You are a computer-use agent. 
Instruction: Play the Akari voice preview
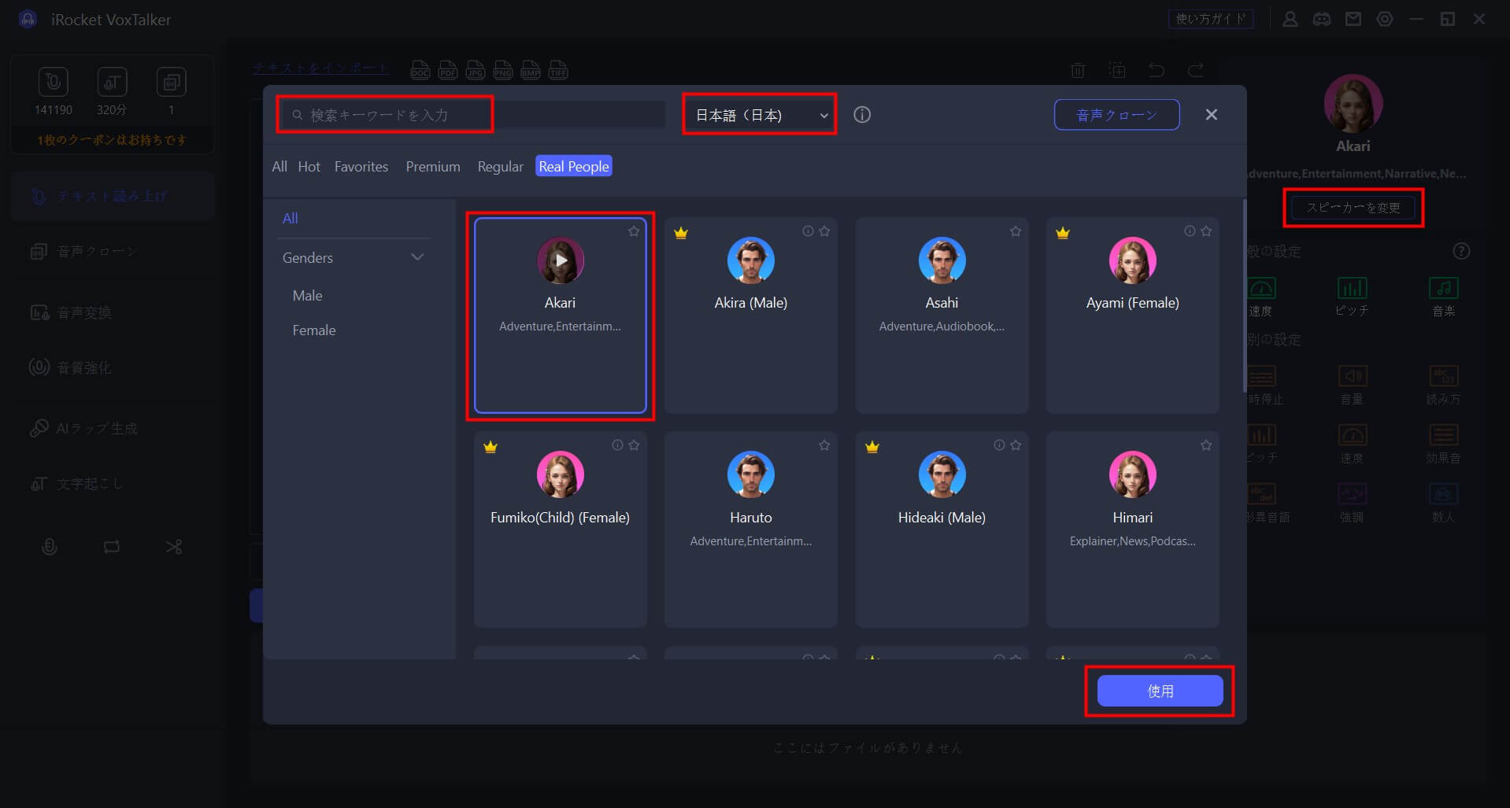point(561,260)
